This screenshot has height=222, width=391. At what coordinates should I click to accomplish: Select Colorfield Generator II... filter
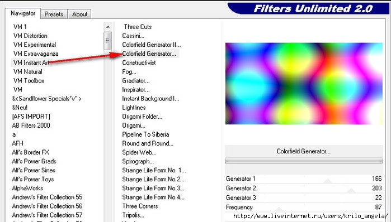pos(152,45)
